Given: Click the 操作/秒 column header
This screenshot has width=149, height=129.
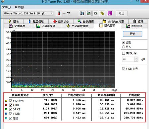Looking at the screenshot, I should tap(48, 95).
